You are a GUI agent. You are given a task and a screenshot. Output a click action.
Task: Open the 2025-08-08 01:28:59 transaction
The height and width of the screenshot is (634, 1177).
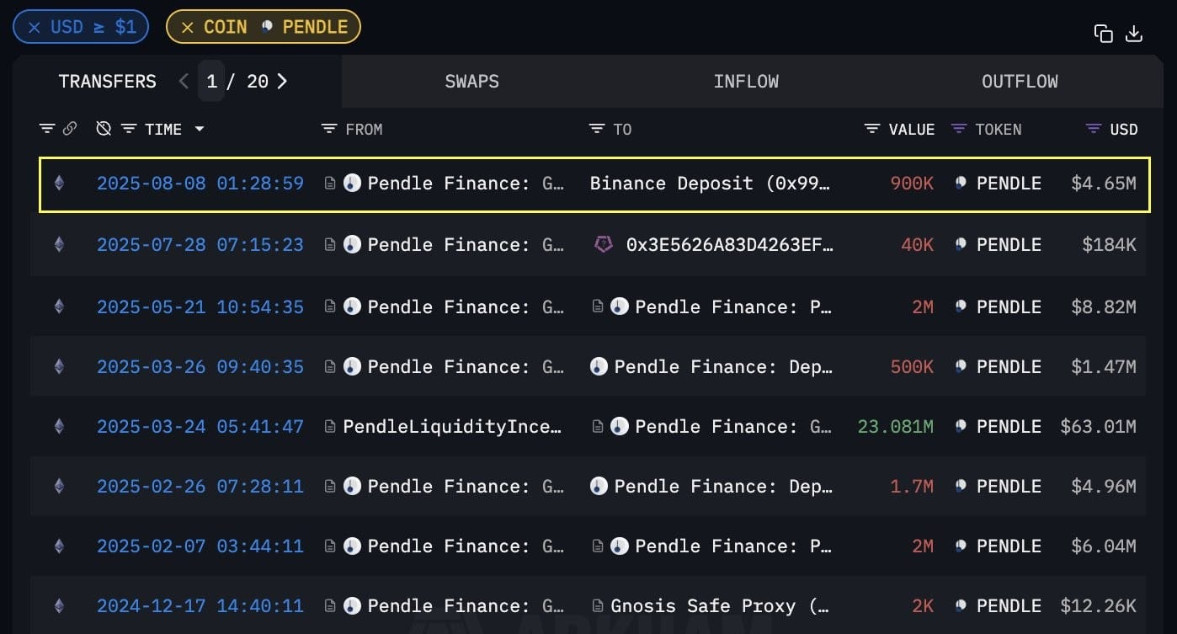[200, 184]
